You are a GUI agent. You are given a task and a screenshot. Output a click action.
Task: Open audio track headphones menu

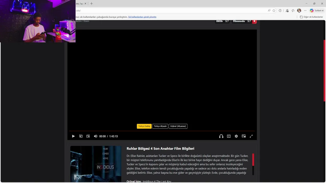(x=221, y=136)
